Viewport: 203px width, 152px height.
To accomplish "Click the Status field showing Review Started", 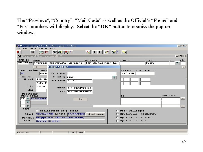I will pos(70,121).
